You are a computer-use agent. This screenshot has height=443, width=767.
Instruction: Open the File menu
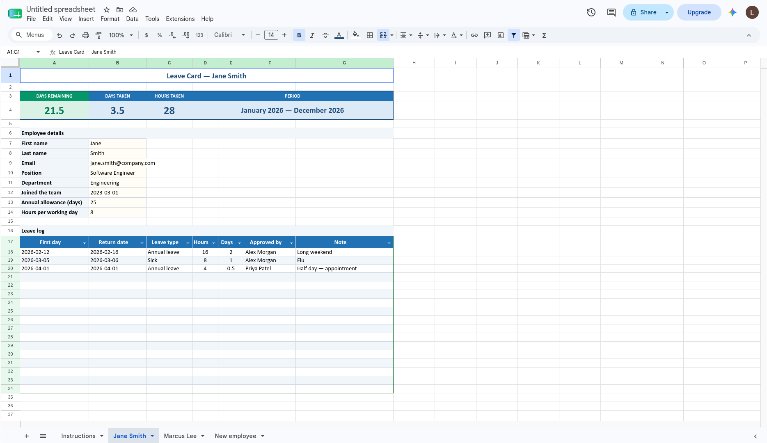[x=31, y=19]
